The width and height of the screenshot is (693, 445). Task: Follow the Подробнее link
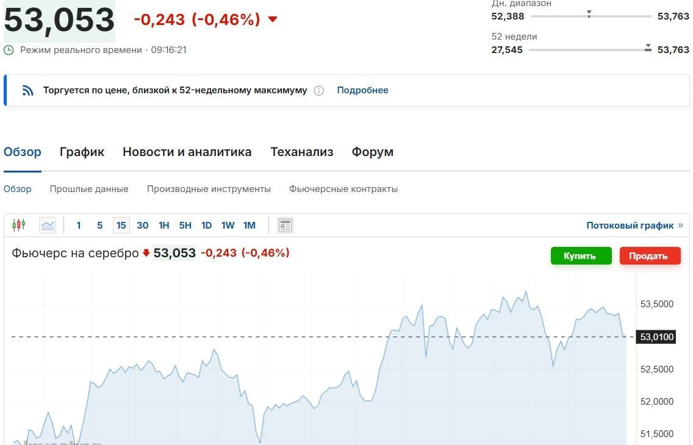tap(362, 90)
